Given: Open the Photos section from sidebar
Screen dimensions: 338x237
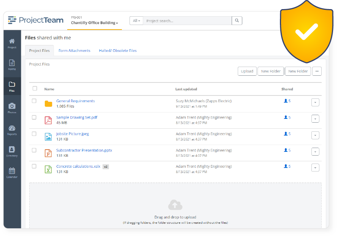Looking at the screenshot, I should pyautogui.click(x=12, y=108).
